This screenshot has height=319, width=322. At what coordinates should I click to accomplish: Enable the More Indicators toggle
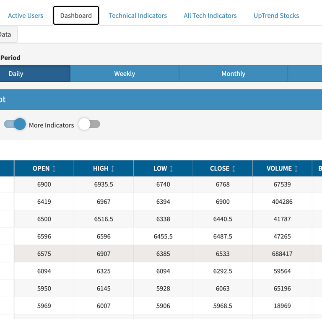89,124
